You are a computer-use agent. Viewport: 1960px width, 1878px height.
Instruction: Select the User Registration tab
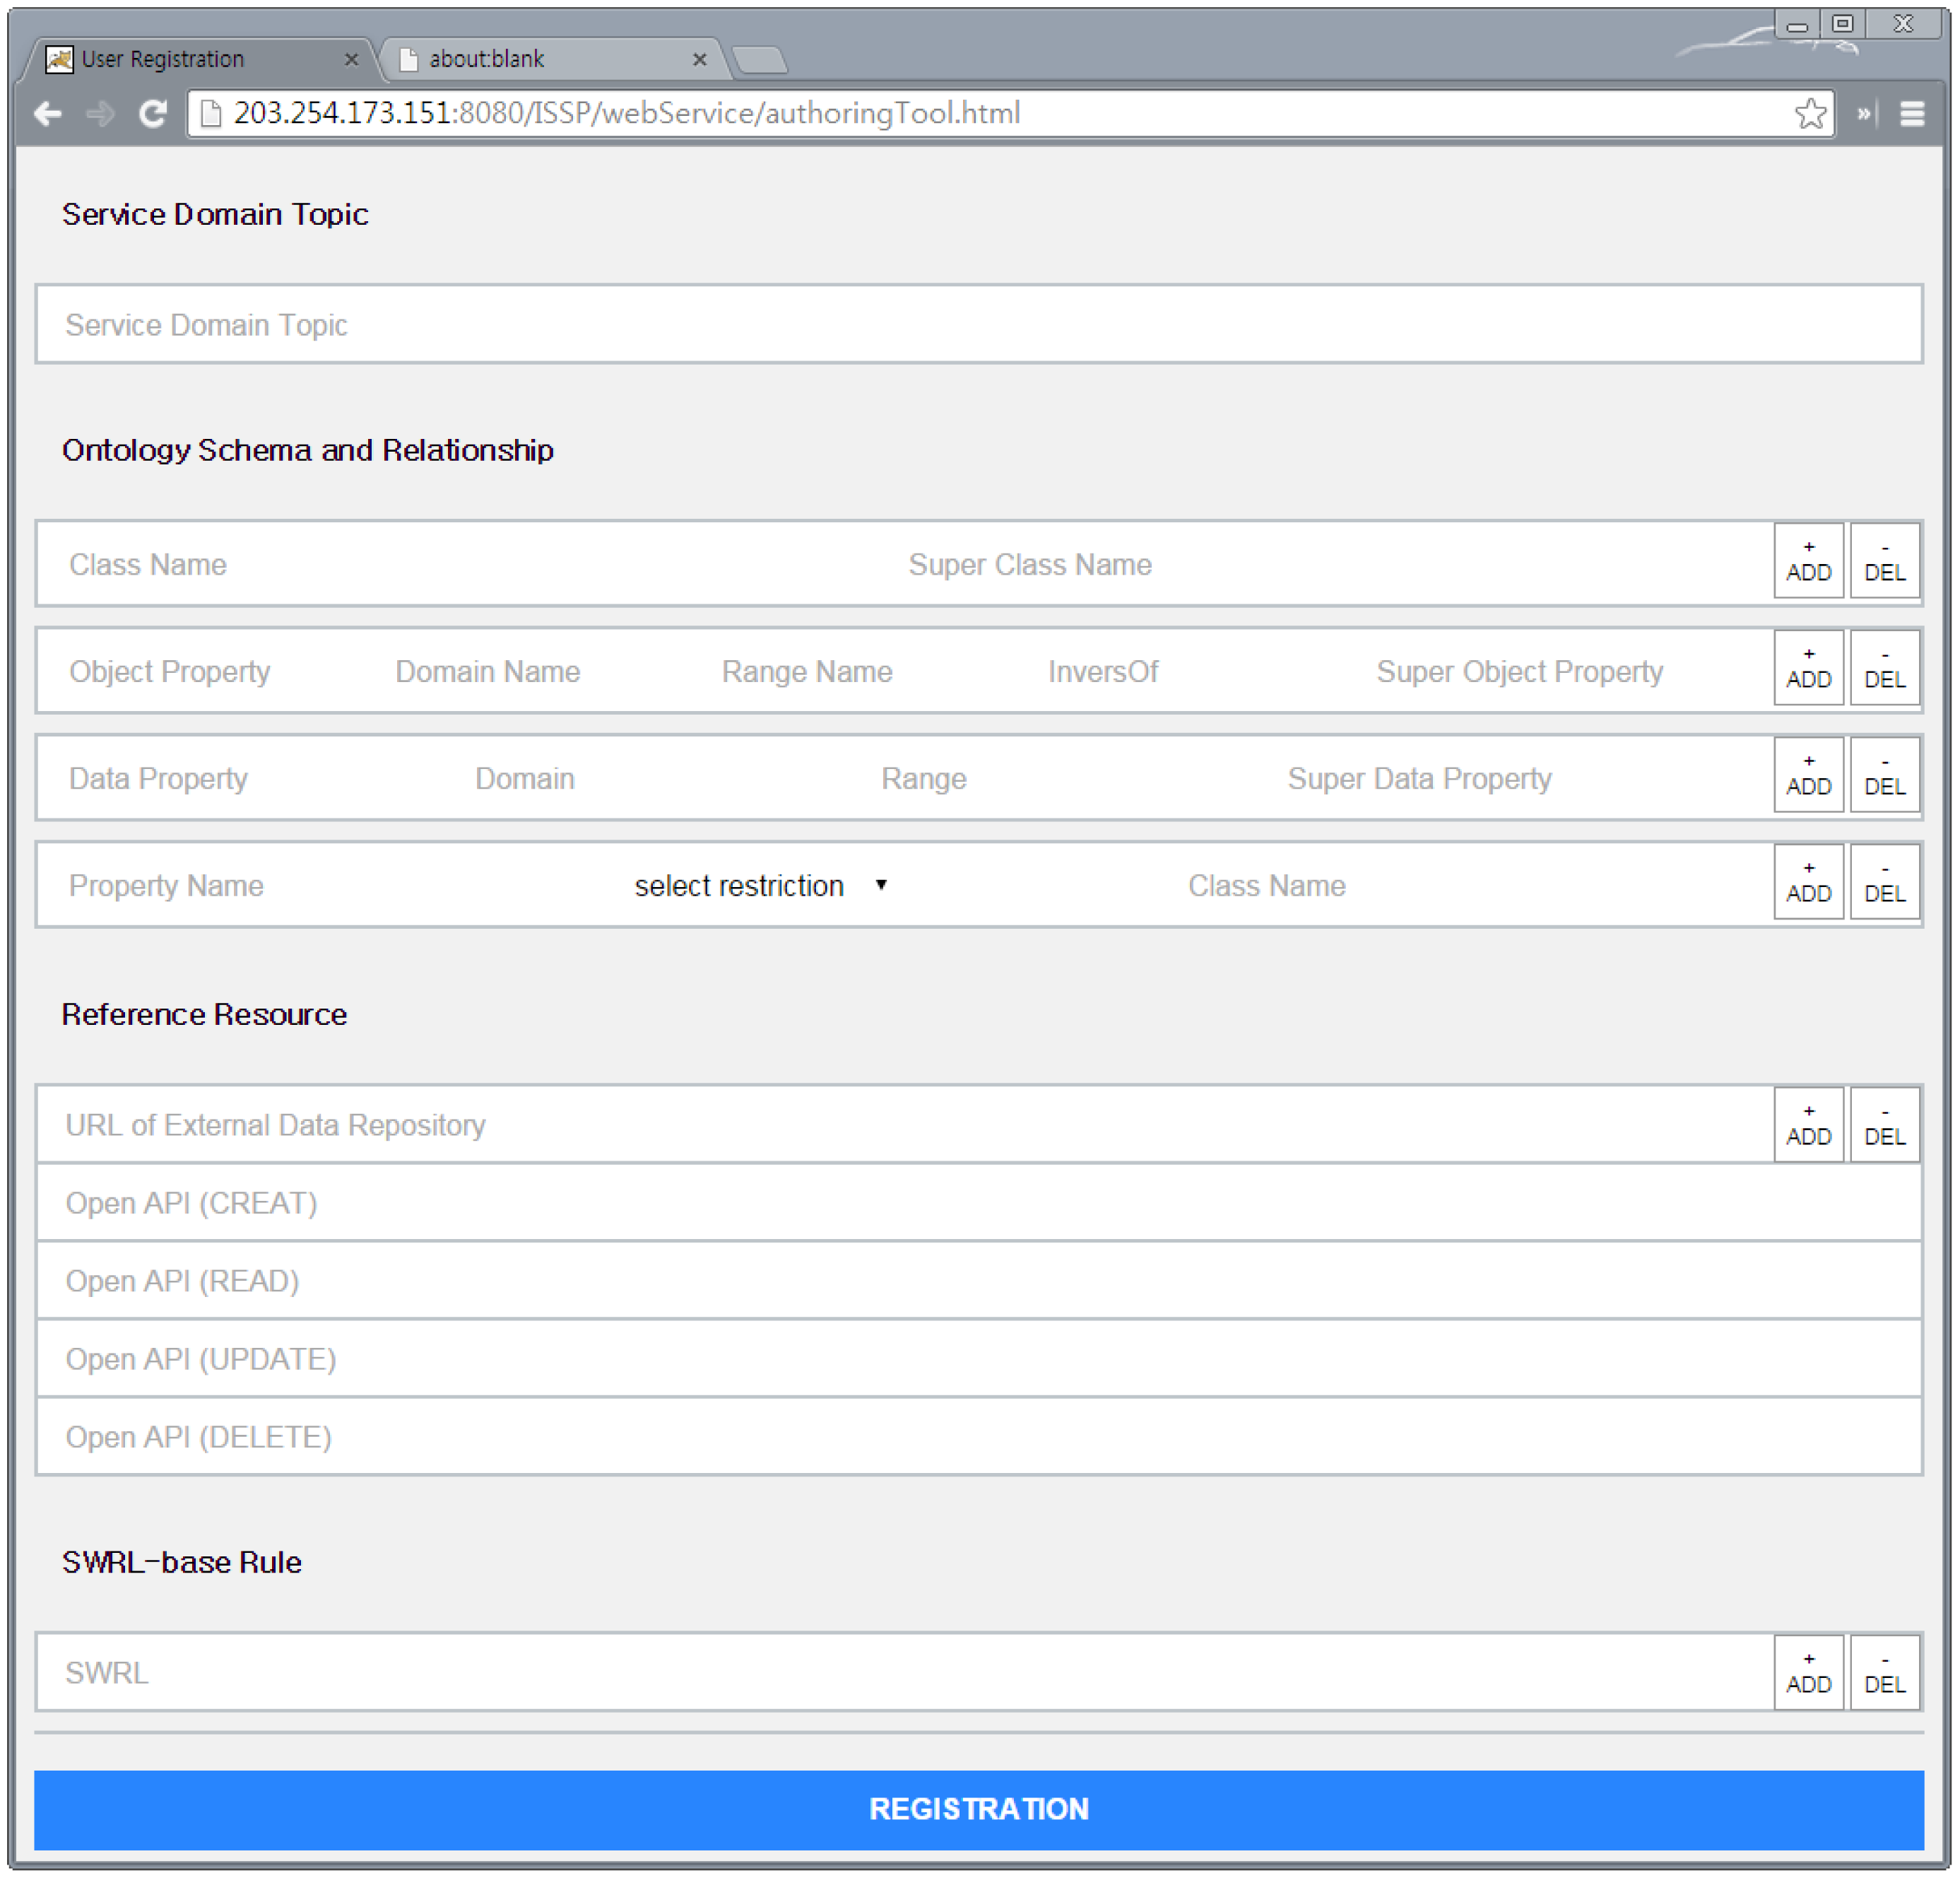click(x=190, y=59)
